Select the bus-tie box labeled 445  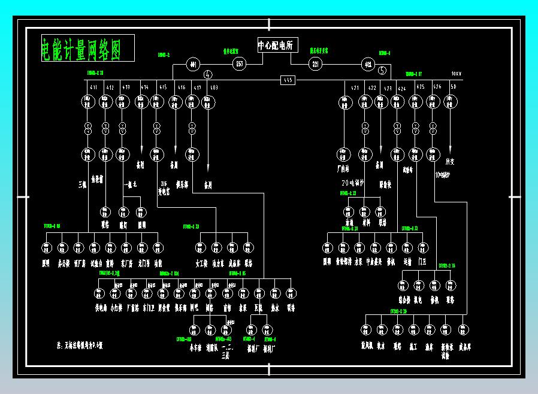[x=288, y=80]
